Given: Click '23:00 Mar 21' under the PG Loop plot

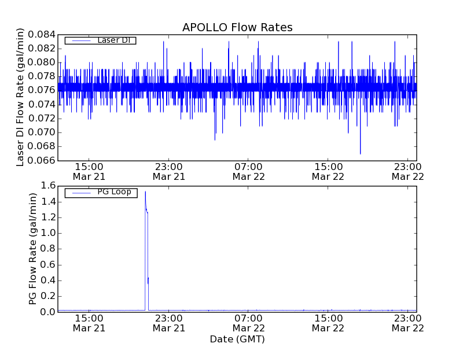Looking at the screenshot, I should [168, 323].
